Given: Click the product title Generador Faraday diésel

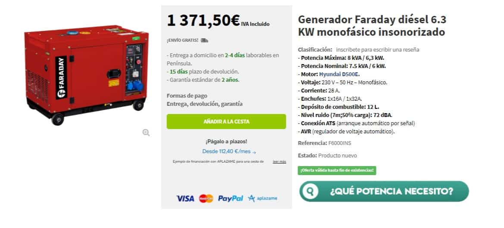Looking at the screenshot, I should (372, 26).
